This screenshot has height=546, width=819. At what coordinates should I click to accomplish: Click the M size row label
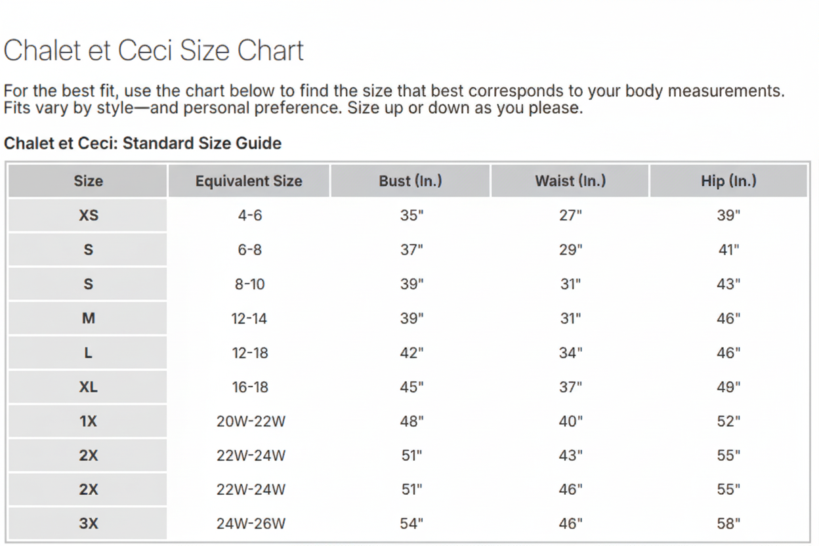pos(88,318)
